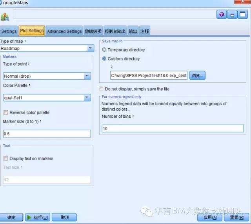Click the disabled Text size field

(47, 180)
